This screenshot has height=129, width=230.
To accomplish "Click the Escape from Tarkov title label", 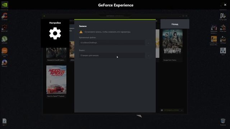I will pos(170,60).
